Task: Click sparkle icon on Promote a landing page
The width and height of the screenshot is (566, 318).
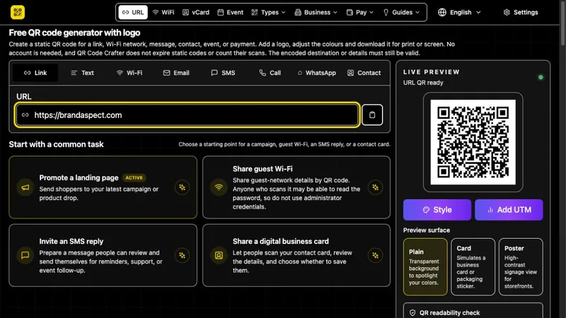Action: point(182,187)
